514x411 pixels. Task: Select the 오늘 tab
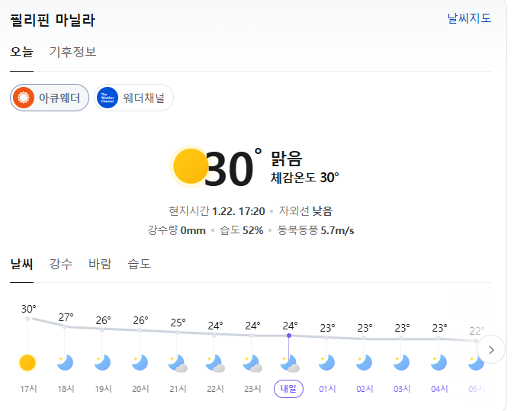[x=22, y=52]
